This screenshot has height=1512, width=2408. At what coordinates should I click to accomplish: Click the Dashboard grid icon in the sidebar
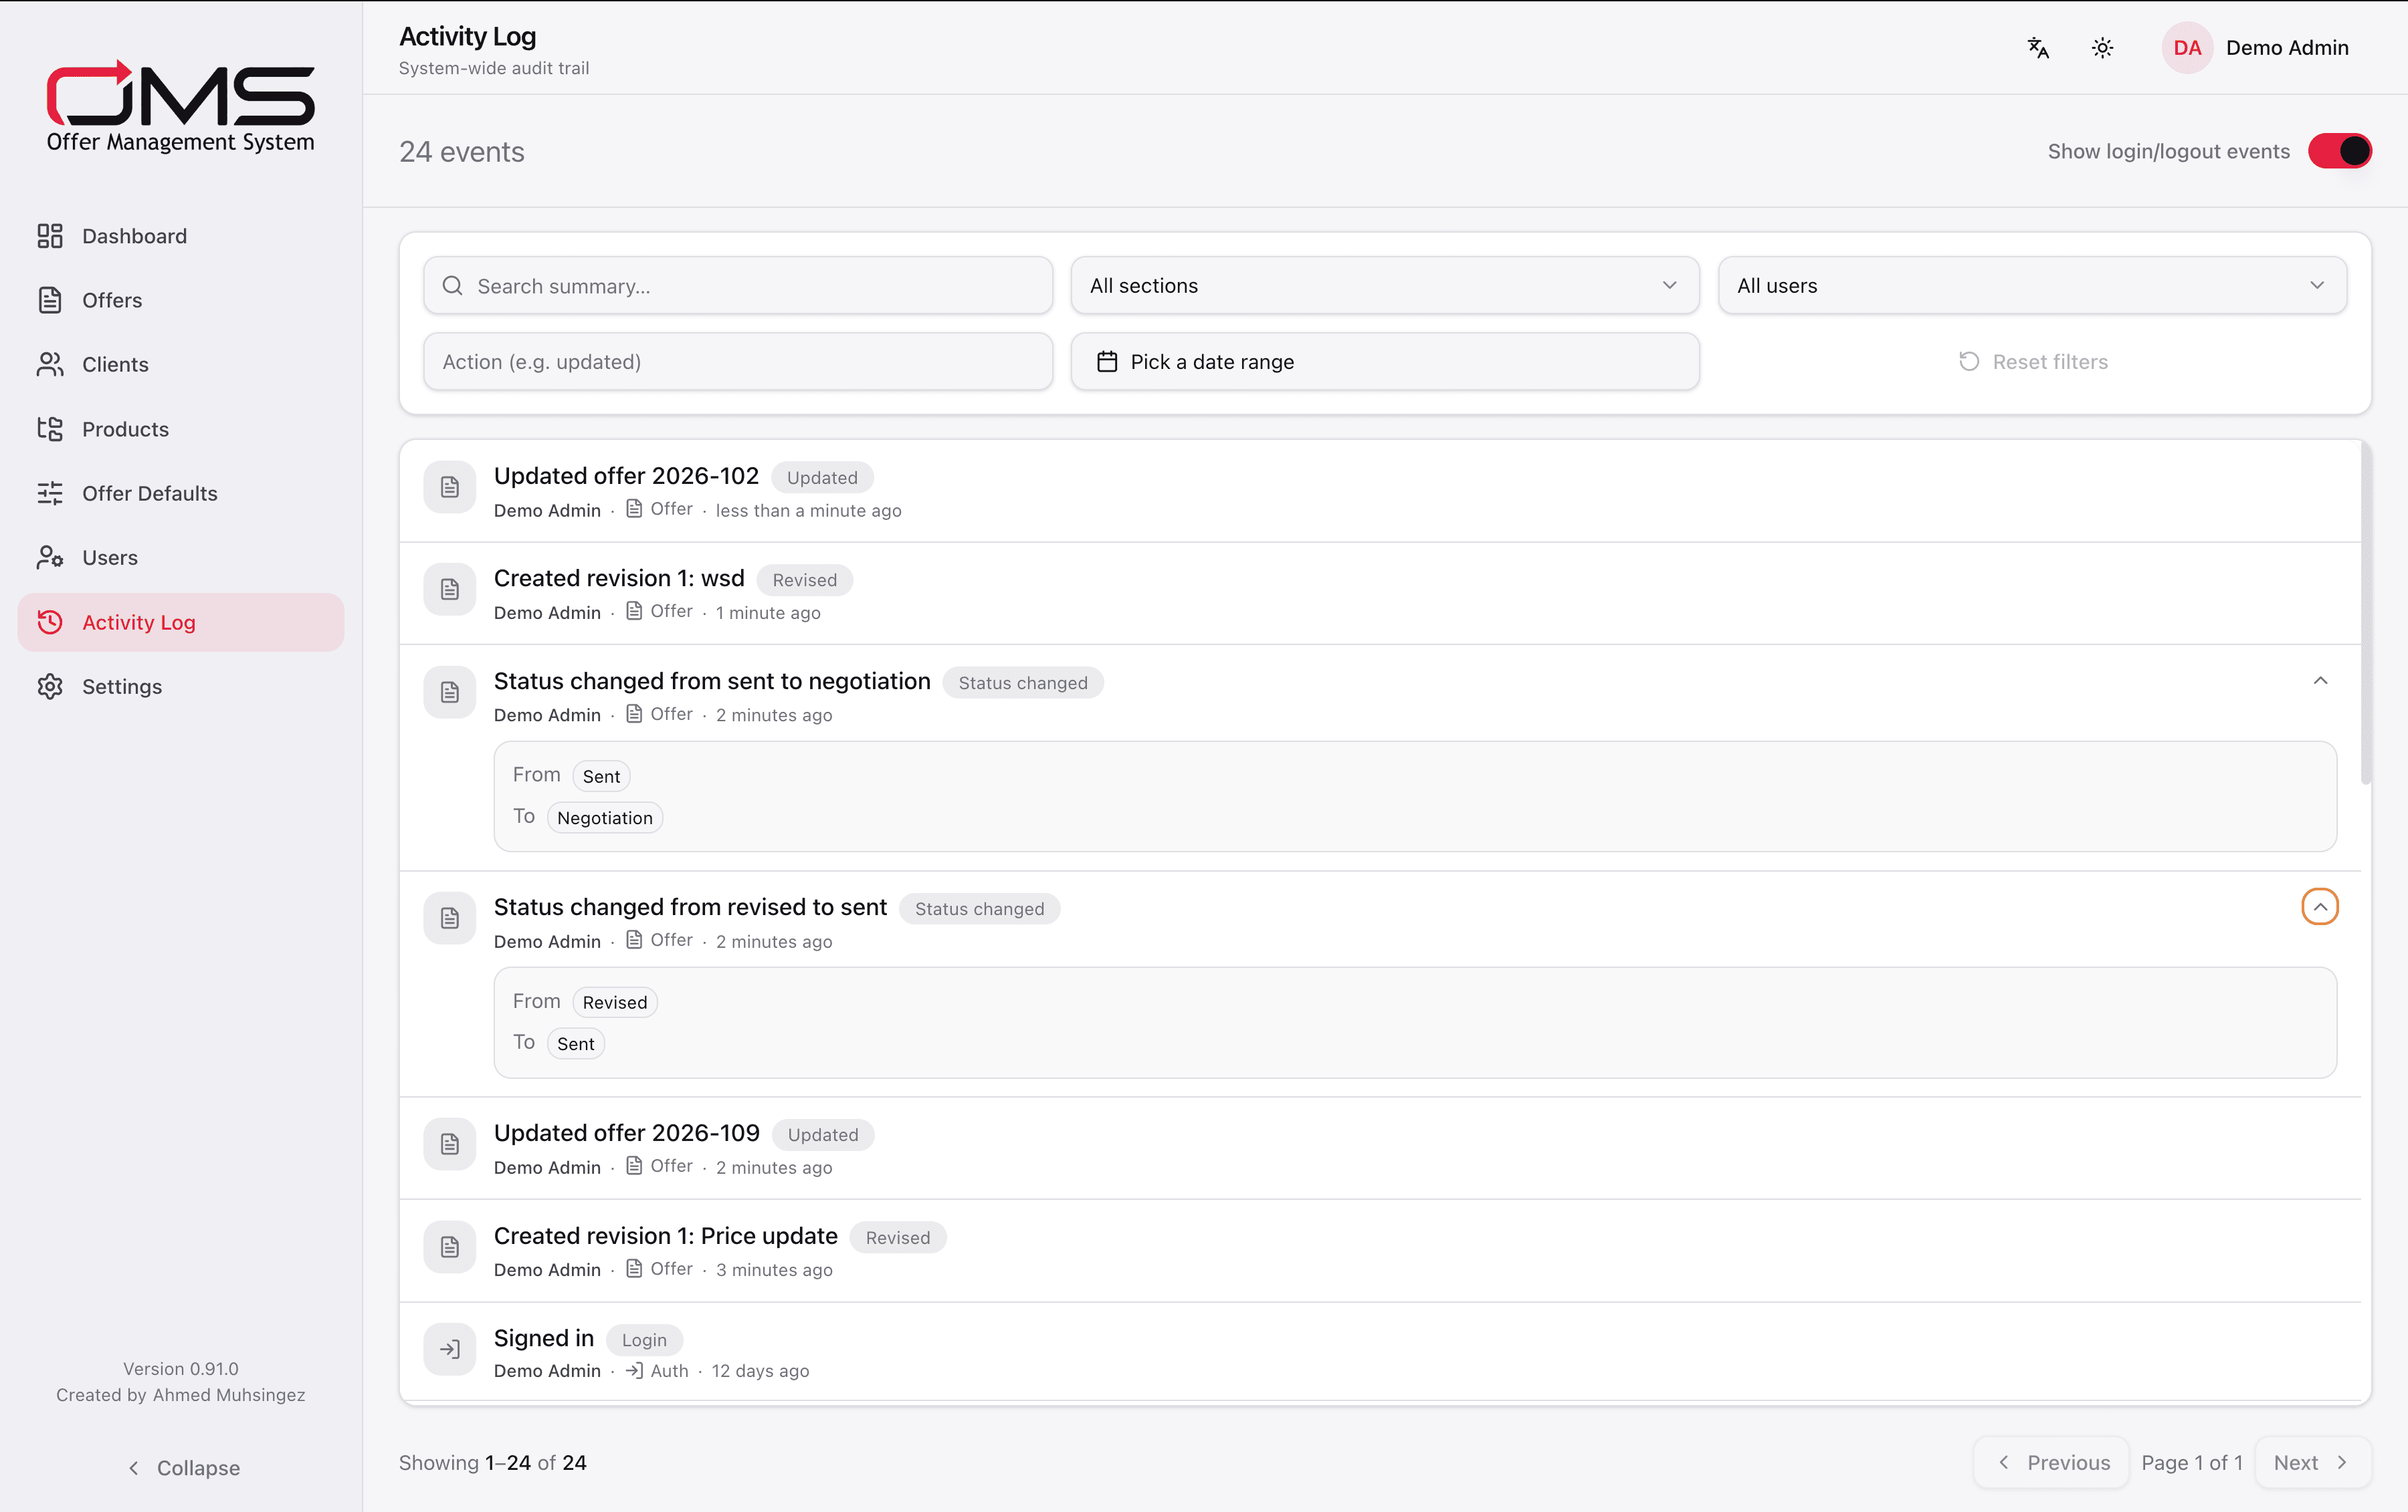pyautogui.click(x=50, y=236)
